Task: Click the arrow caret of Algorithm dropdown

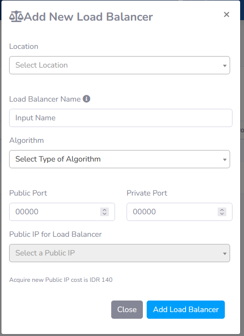Action: (224, 160)
